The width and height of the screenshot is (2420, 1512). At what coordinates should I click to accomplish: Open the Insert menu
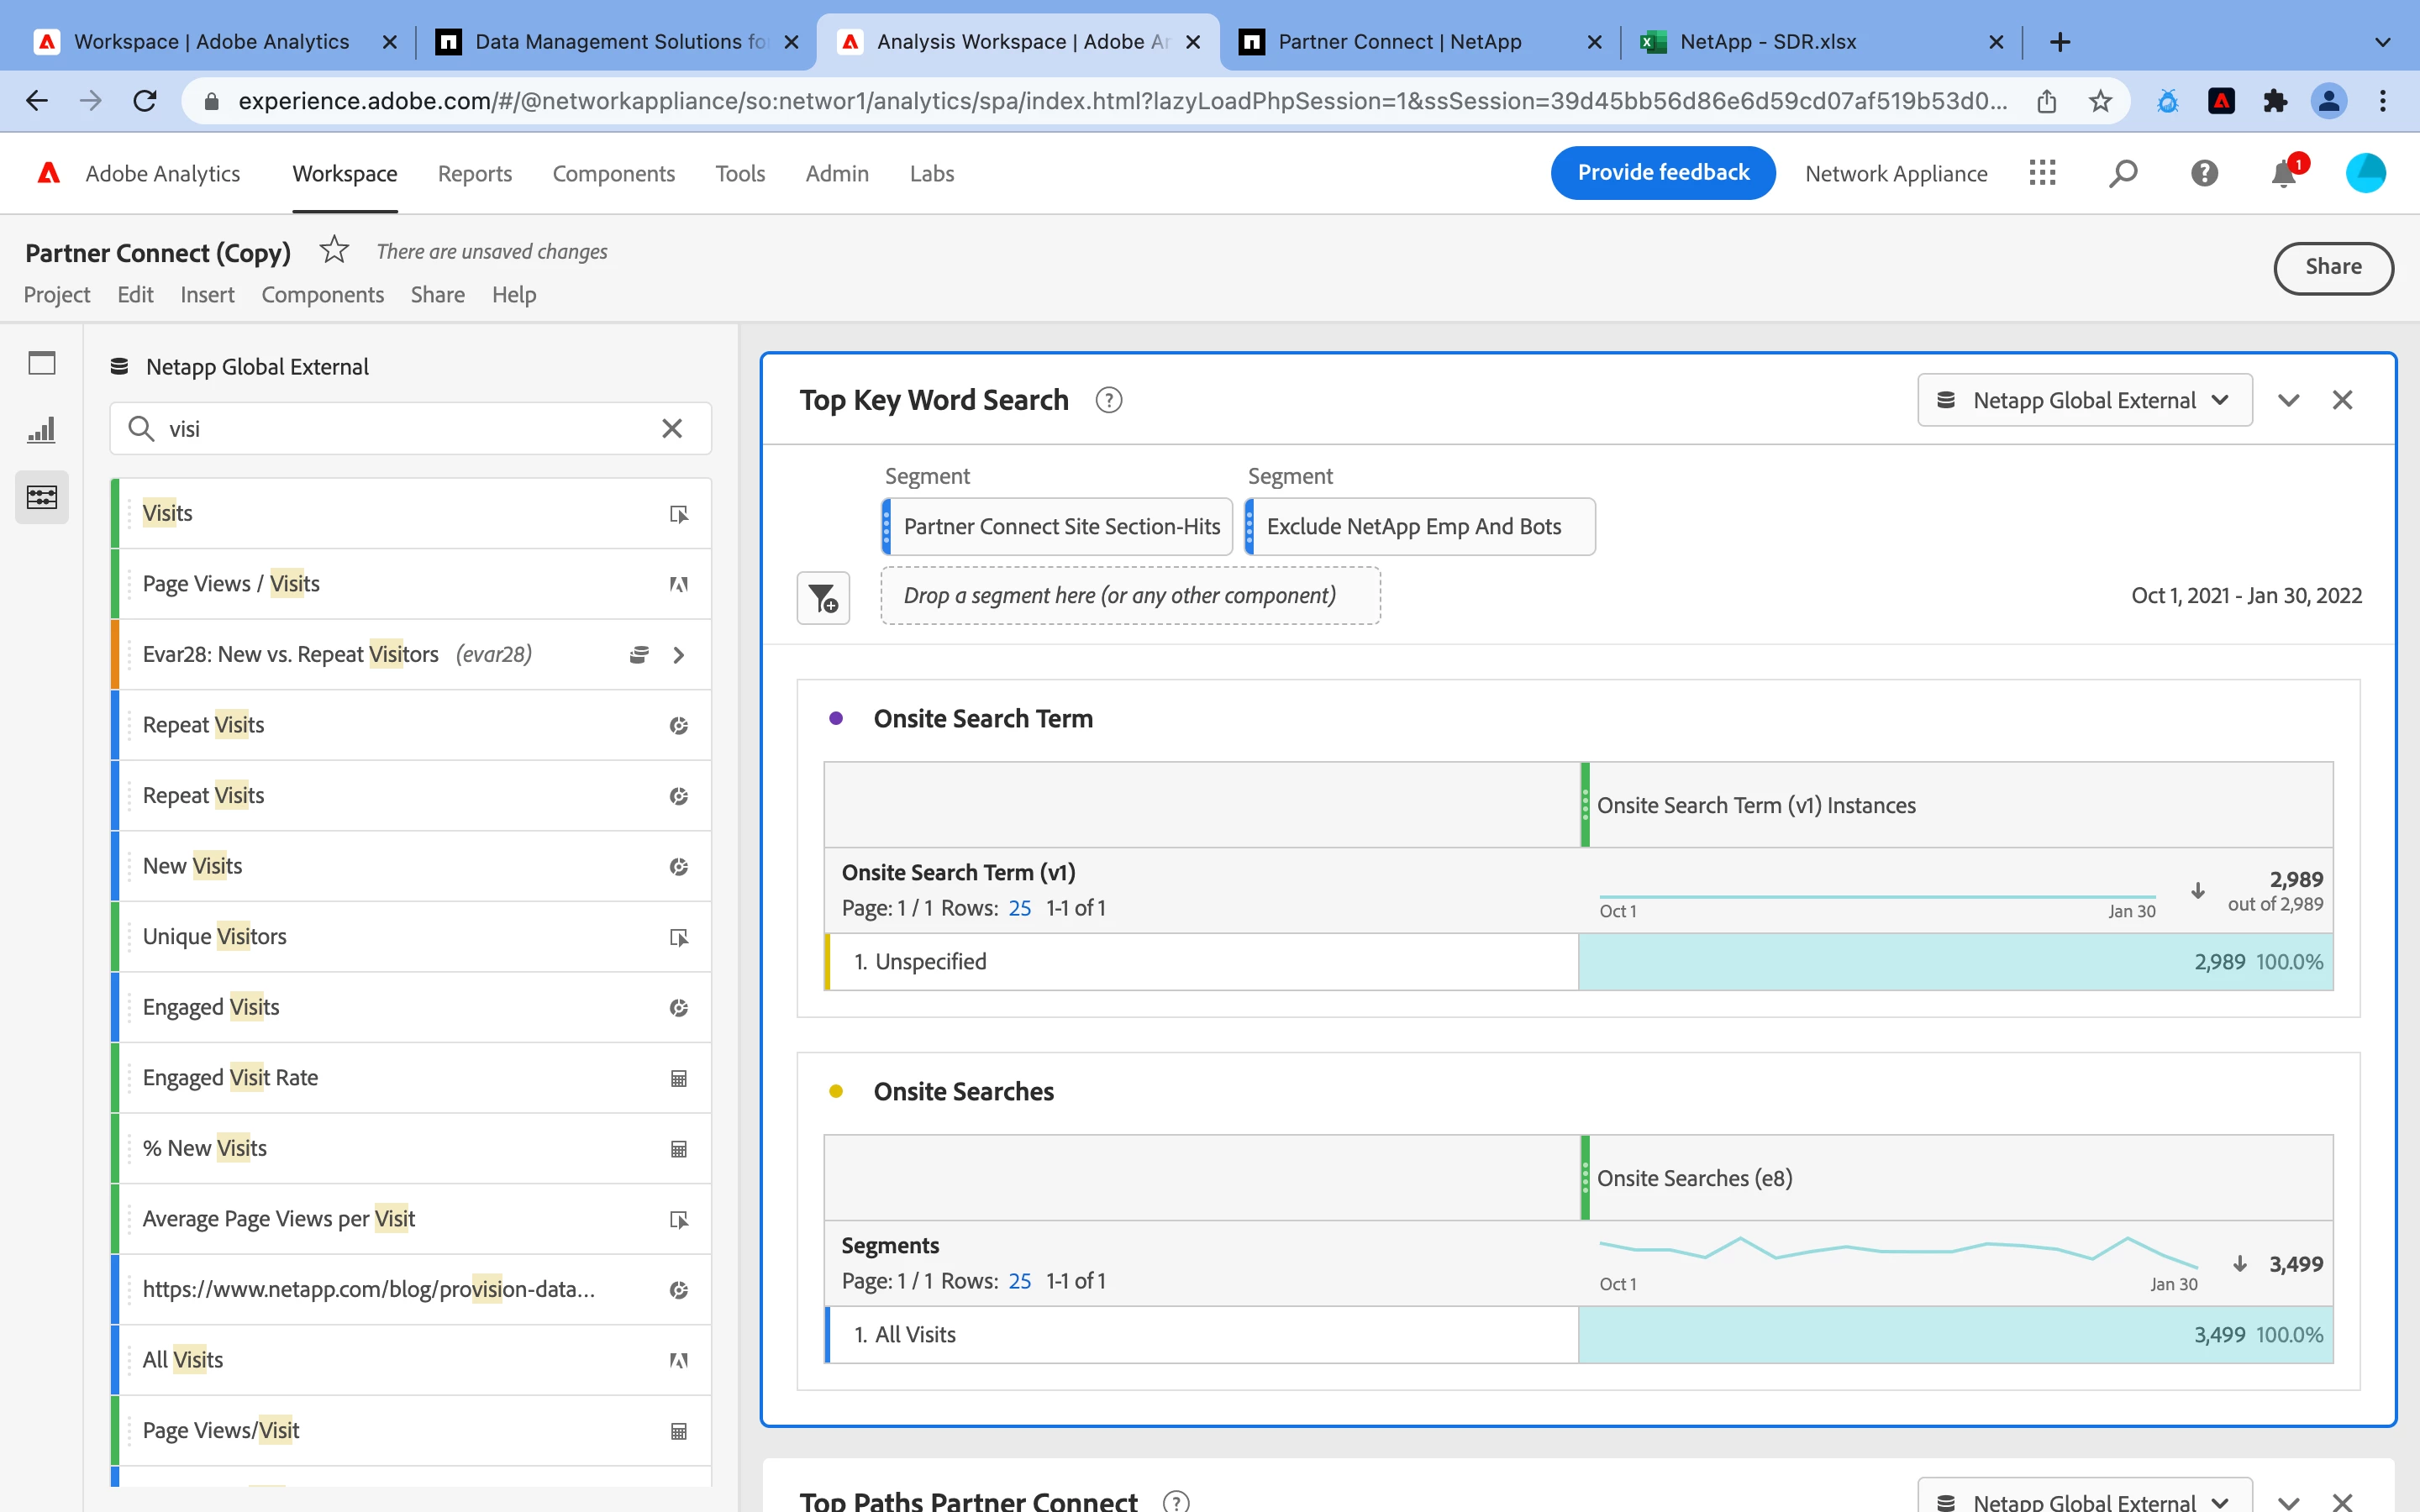click(207, 294)
